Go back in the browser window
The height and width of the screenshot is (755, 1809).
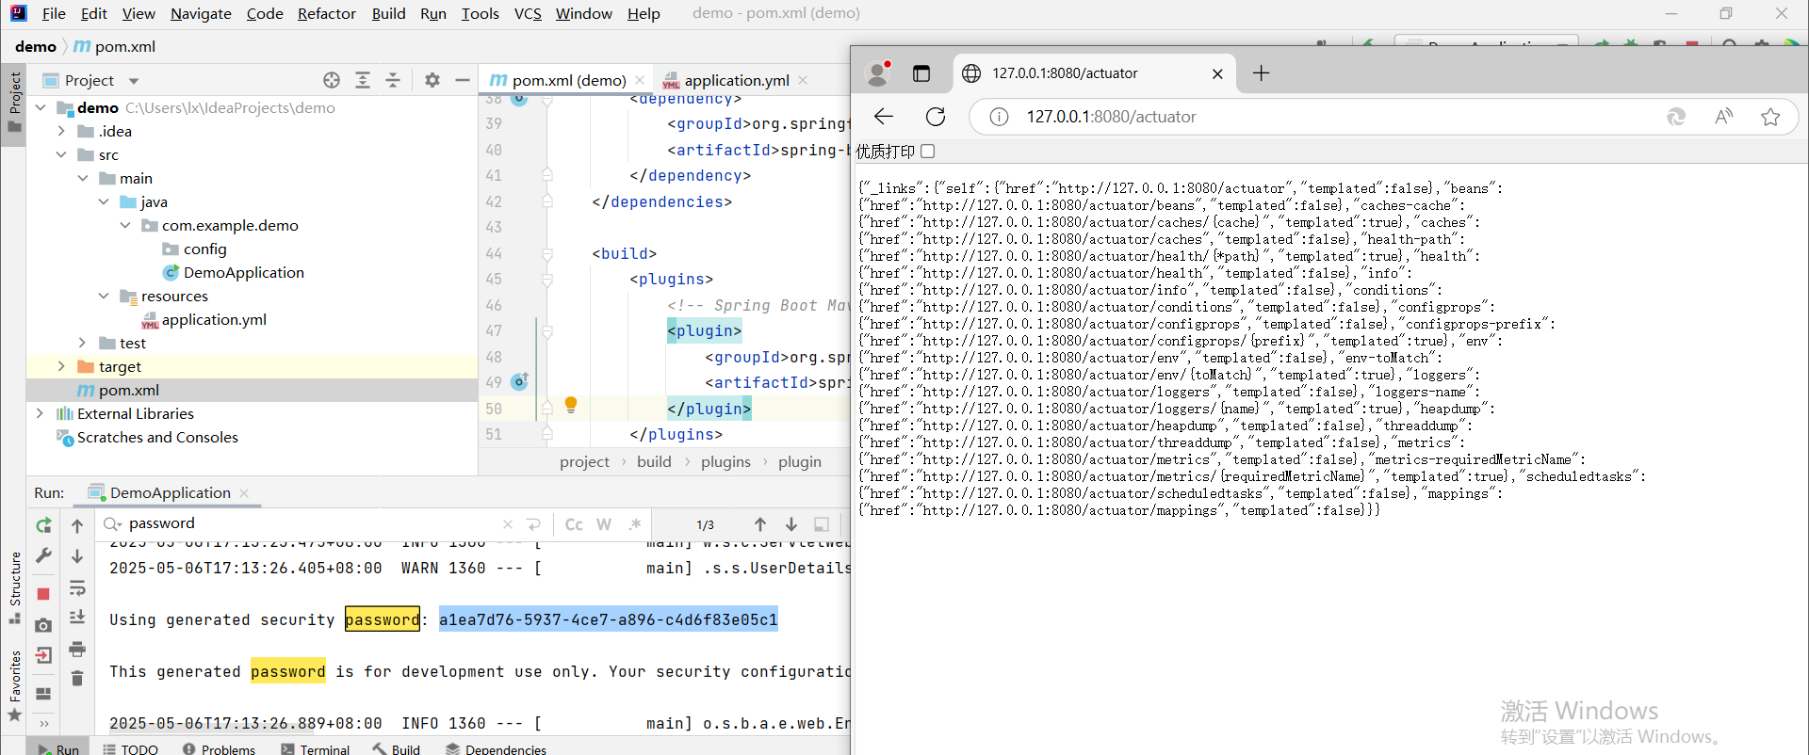pos(884,116)
